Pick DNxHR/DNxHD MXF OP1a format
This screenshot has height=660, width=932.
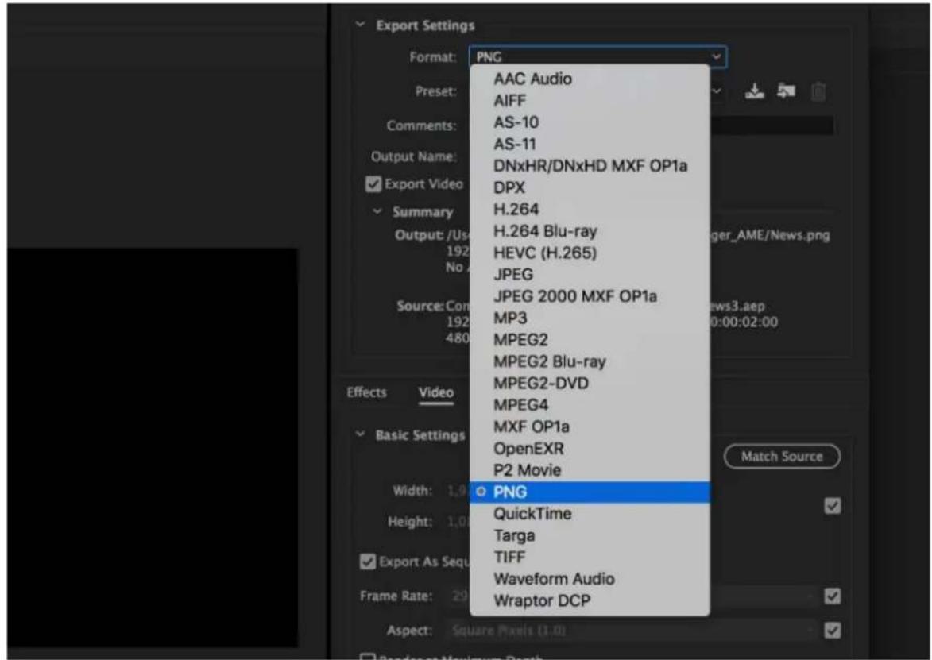point(590,166)
